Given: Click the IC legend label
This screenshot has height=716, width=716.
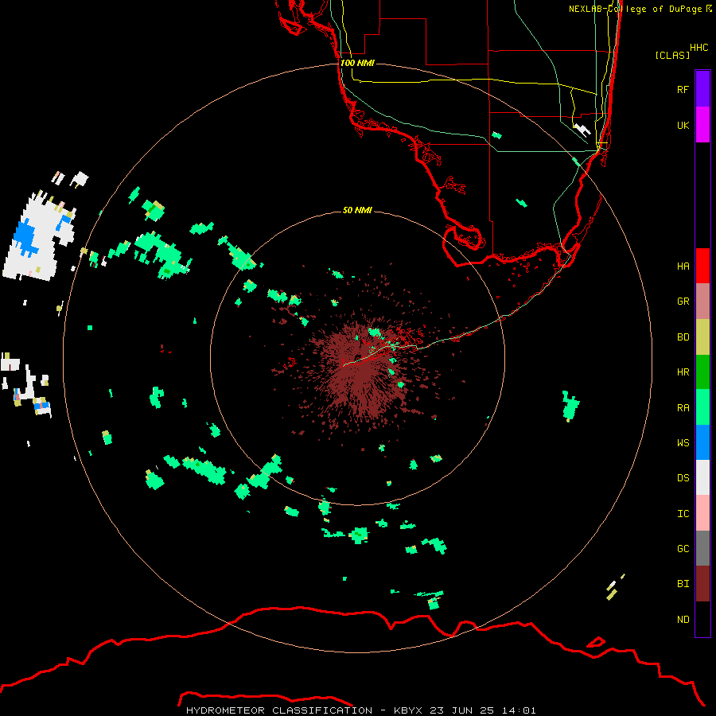Looking at the screenshot, I should [x=683, y=513].
